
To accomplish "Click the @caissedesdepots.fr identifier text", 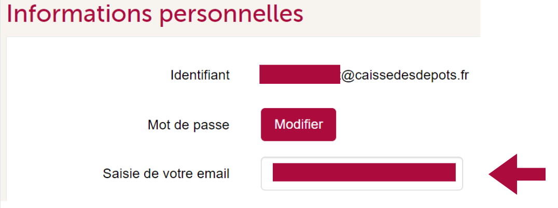I will tap(404, 76).
